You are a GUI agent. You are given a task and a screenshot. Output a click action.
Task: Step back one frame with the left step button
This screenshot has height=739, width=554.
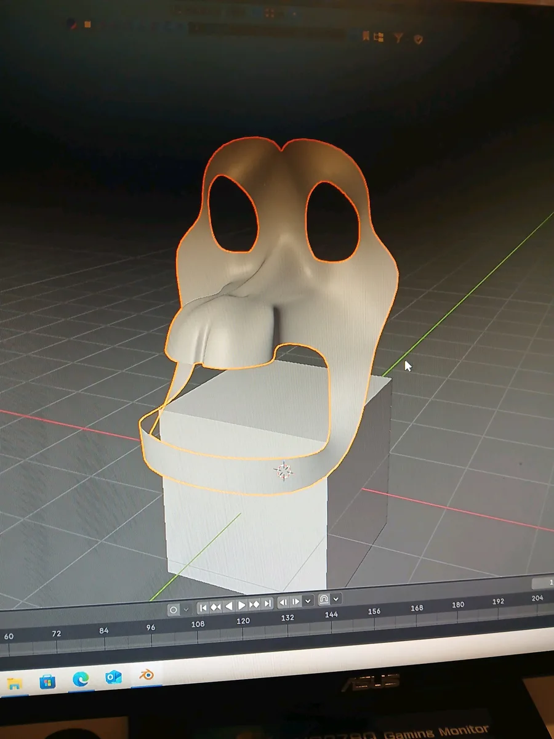tap(284, 602)
